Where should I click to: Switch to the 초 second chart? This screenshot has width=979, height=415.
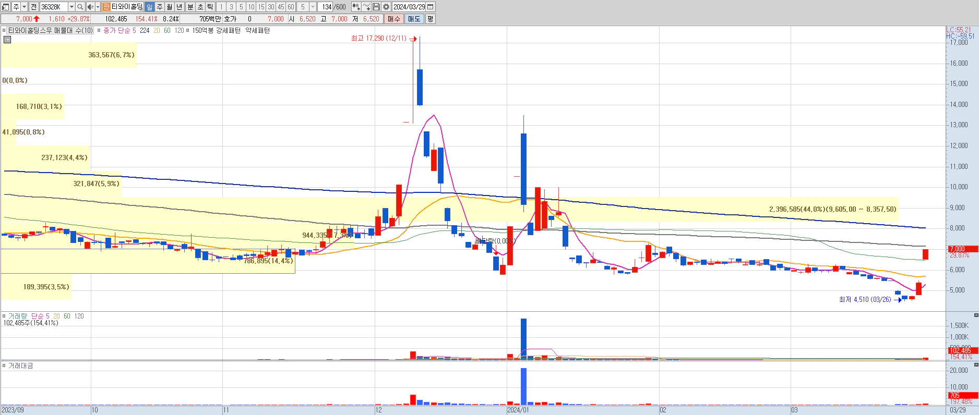(x=200, y=7)
